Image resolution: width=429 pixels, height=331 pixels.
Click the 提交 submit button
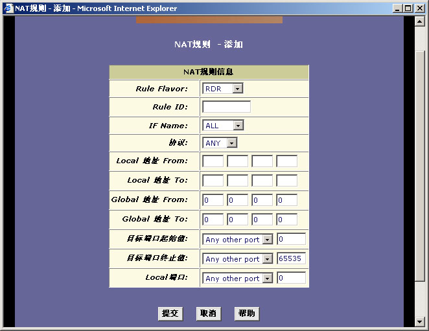170,314
